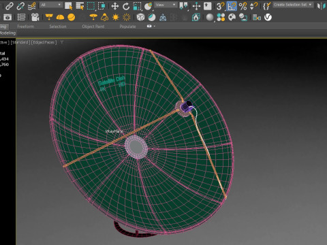Screen dimensions: 327x245
Task: Switch to the Freeform ribbon tab
Action: coord(26,27)
